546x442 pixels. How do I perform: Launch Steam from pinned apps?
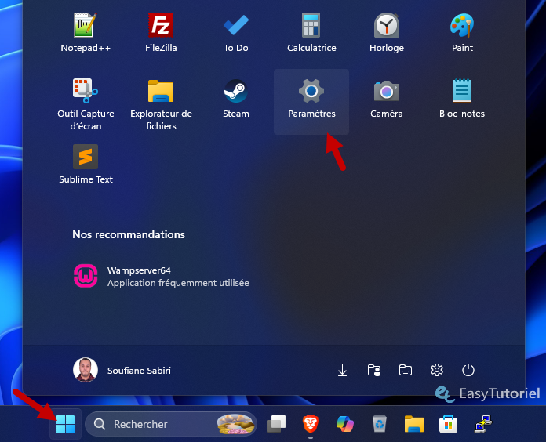[235, 100]
